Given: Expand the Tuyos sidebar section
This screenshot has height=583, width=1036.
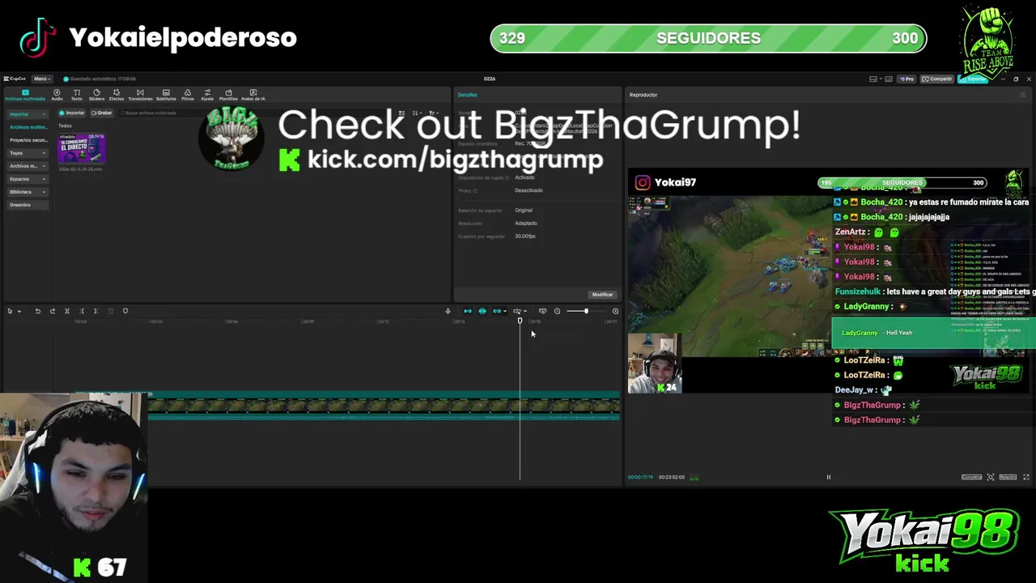Looking at the screenshot, I should point(28,153).
